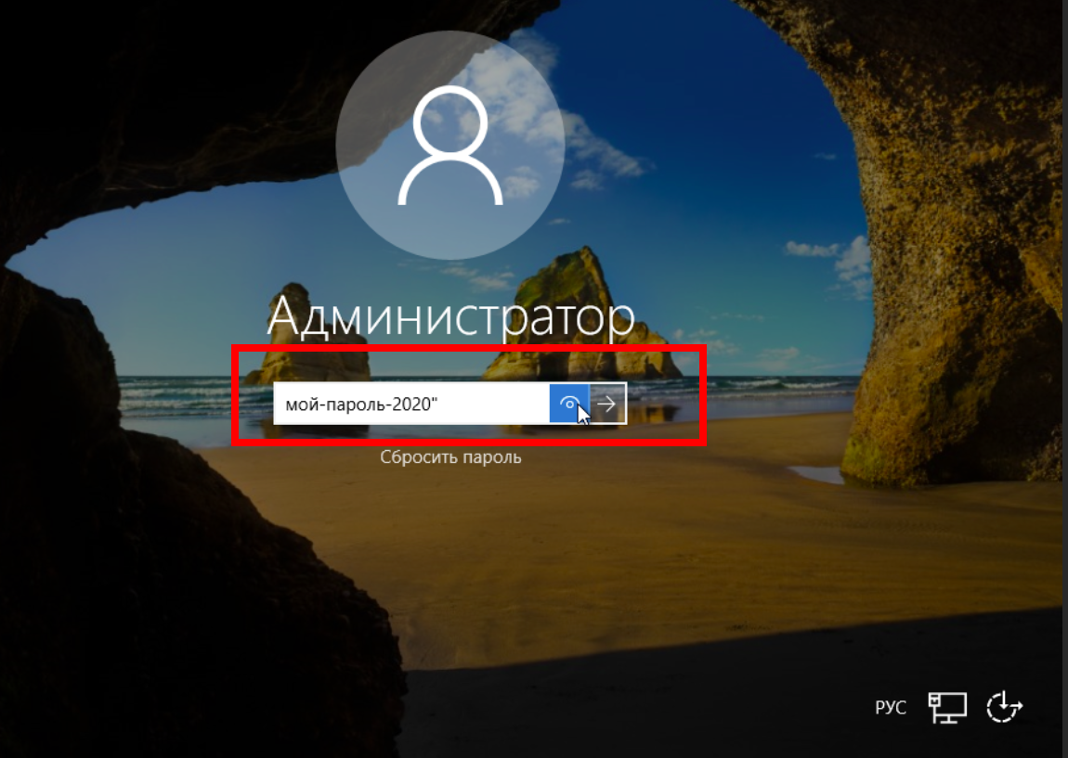1068x758 pixels.
Task: Reveal password with the eye icon
Action: coord(569,404)
